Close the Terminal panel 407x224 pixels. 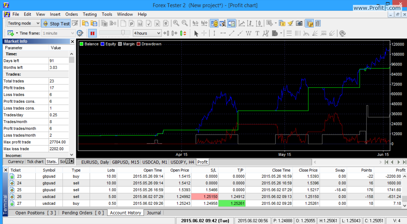pos(5,170)
